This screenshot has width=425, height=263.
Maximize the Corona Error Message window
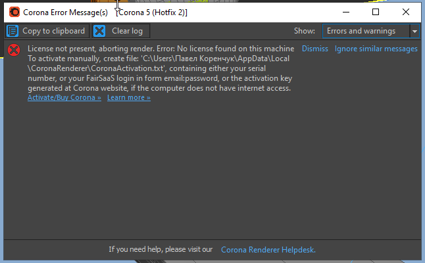[x=376, y=12]
